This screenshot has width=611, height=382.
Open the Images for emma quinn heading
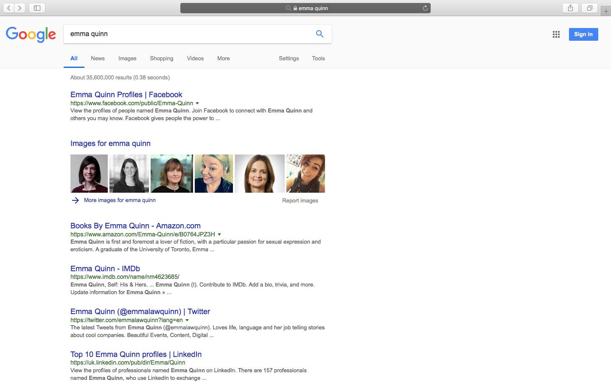[110, 143]
